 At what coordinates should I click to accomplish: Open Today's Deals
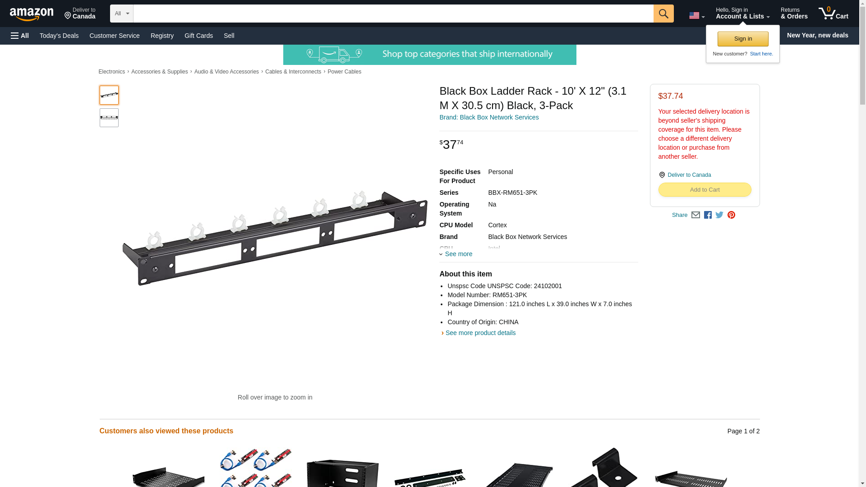point(59,36)
